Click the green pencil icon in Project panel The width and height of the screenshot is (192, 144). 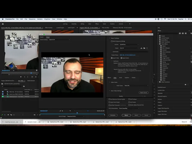pyautogui.click(x=2, y=115)
